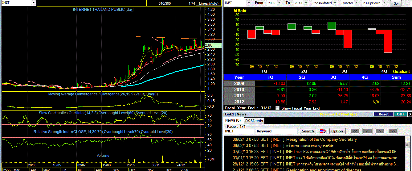The height and width of the screenshot is (171, 412).
Task: Click the 3Q column header
Action: point(334,77)
